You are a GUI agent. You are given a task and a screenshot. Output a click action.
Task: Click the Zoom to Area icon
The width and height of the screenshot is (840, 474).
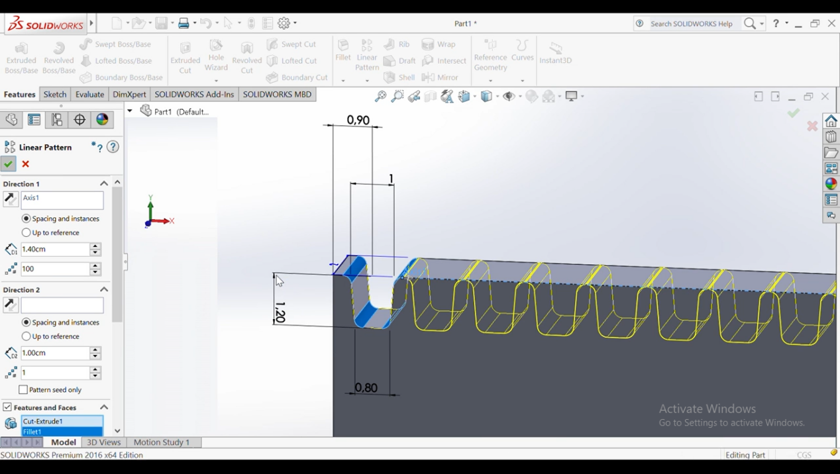397,97
